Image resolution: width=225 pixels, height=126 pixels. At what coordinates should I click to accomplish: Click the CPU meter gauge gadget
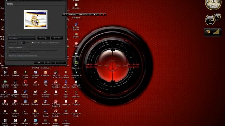pos(210,20)
